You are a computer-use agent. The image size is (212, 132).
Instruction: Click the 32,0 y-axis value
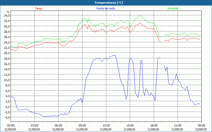click(x=7, y=21)
